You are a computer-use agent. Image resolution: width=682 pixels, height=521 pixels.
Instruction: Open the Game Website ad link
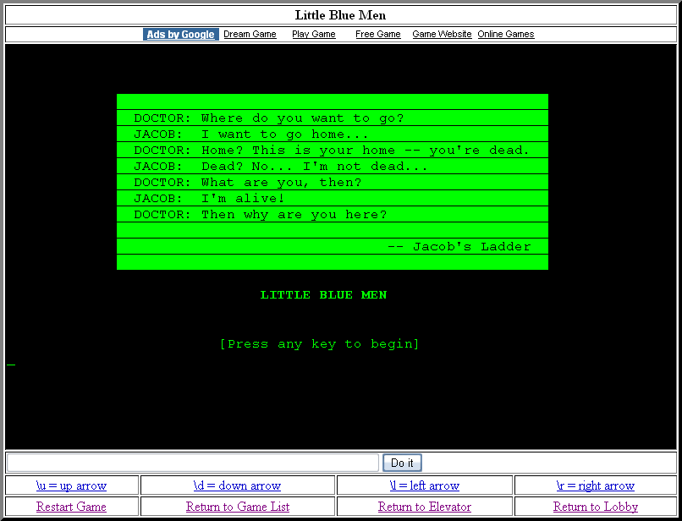(442, 35)
